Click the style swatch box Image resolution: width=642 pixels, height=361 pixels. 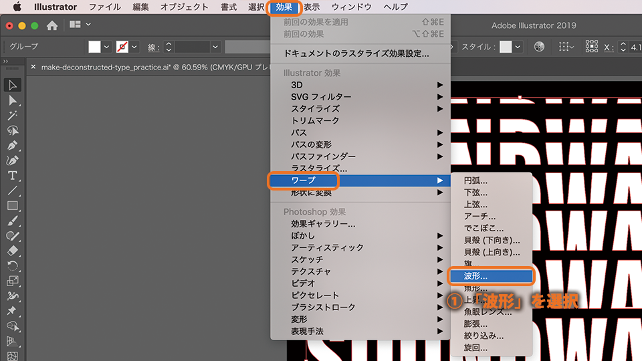(x=506, y=47)
